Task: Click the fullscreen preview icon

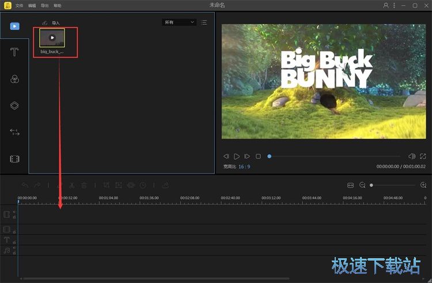Action: (x=423, y=156)
